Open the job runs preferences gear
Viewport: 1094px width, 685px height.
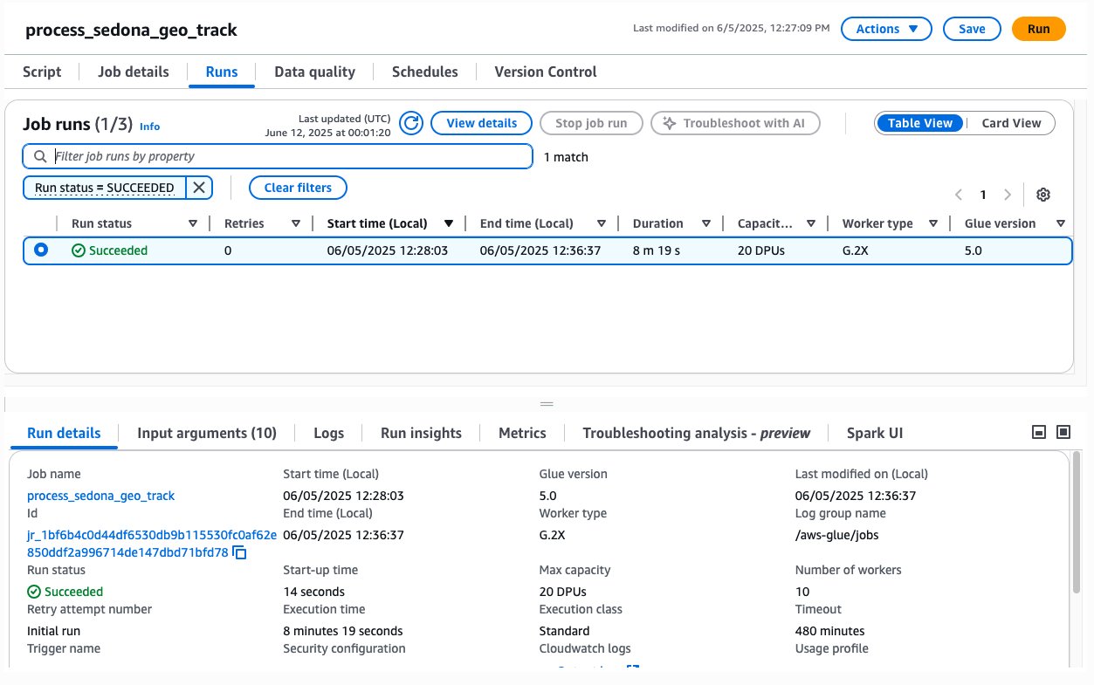[x=1042, y=195]
